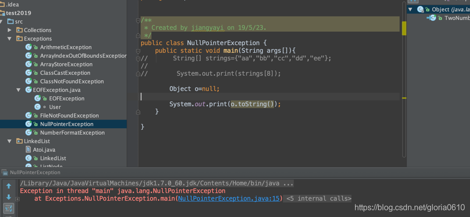Click the class name NullPointerException in editor
This screenshot has width=470, height=217.
point(223,43)
